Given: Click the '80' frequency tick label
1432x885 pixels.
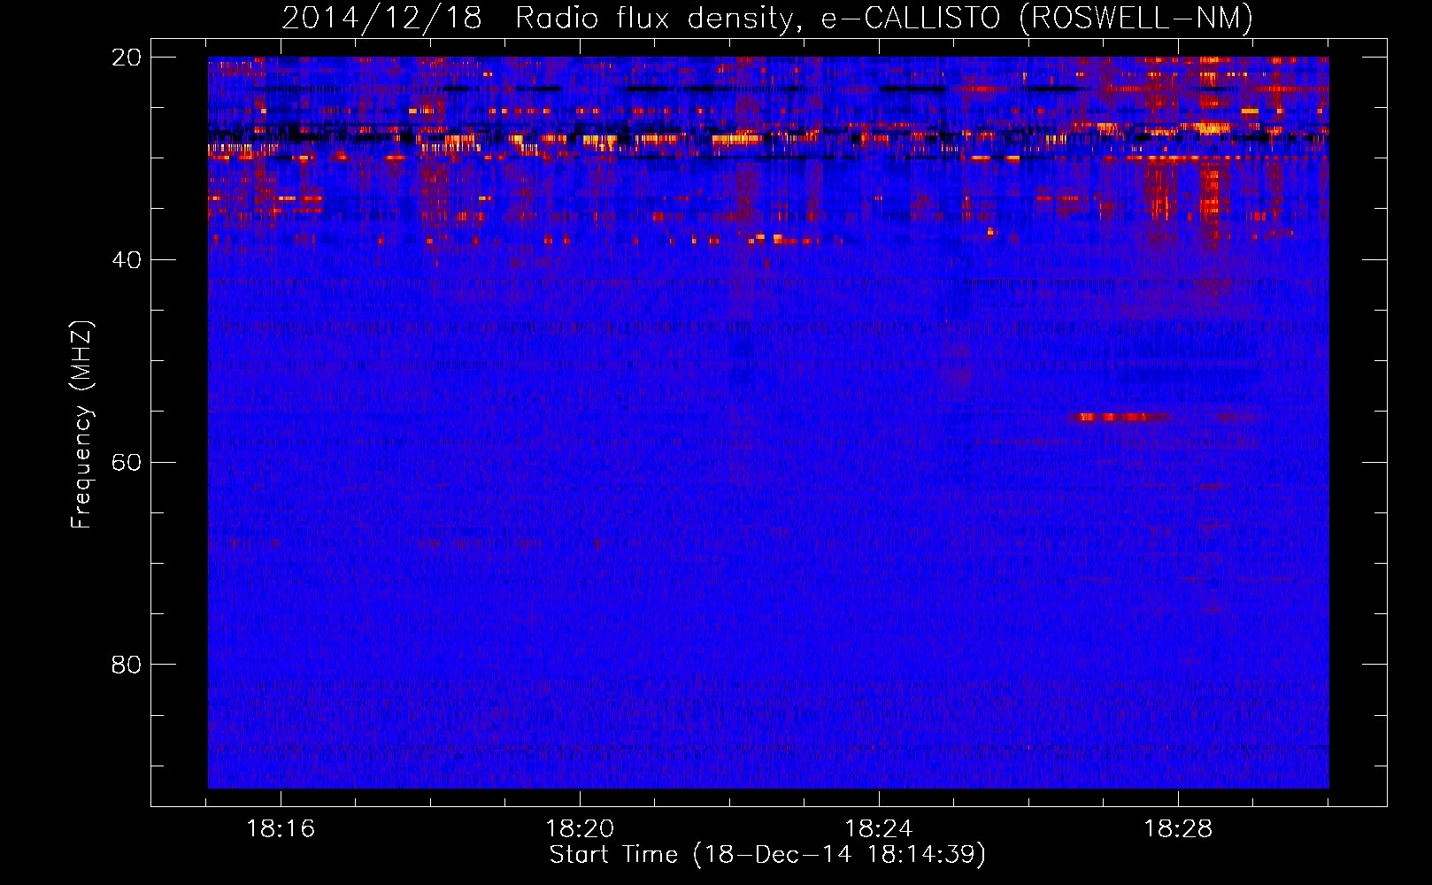Looking at the screenshot, I should 126,665.
